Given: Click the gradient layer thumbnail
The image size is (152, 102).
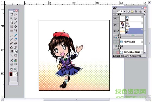Looking at the screenshot, I should coord(123,31).
